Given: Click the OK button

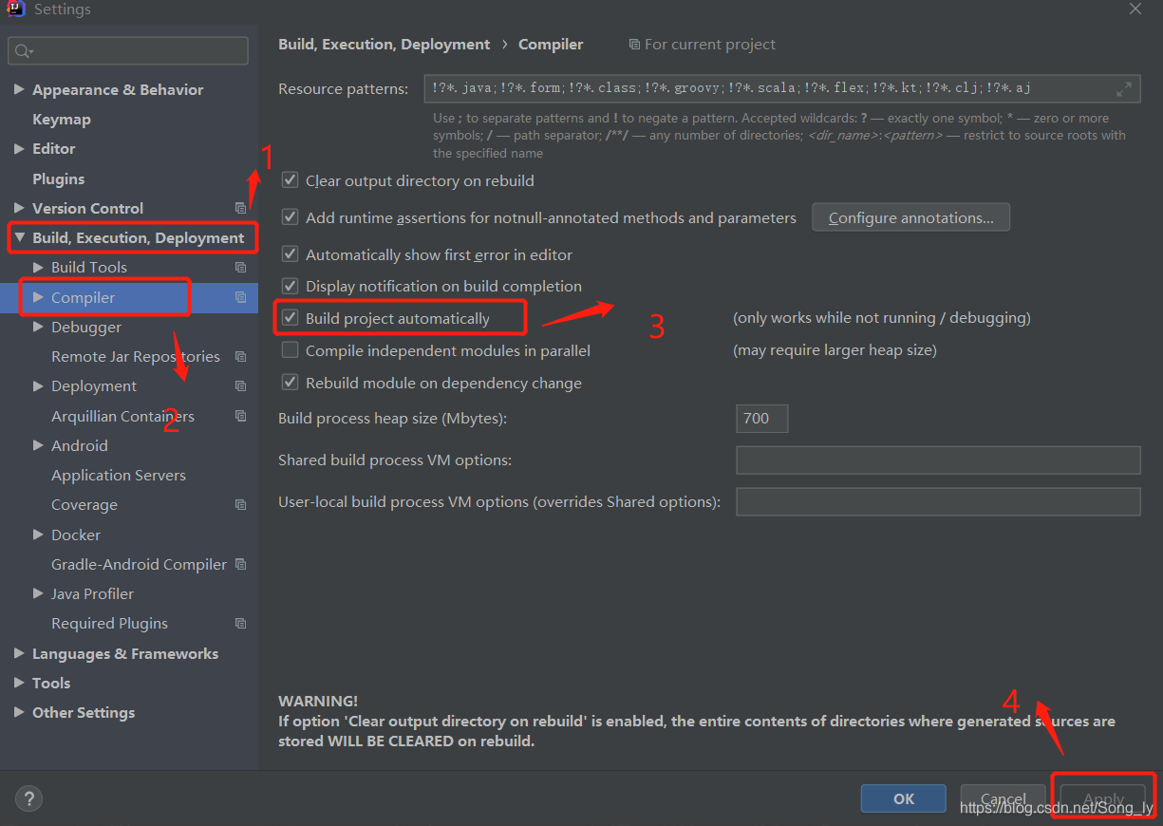Looking at the screenshot, I should tap(904, 798).
